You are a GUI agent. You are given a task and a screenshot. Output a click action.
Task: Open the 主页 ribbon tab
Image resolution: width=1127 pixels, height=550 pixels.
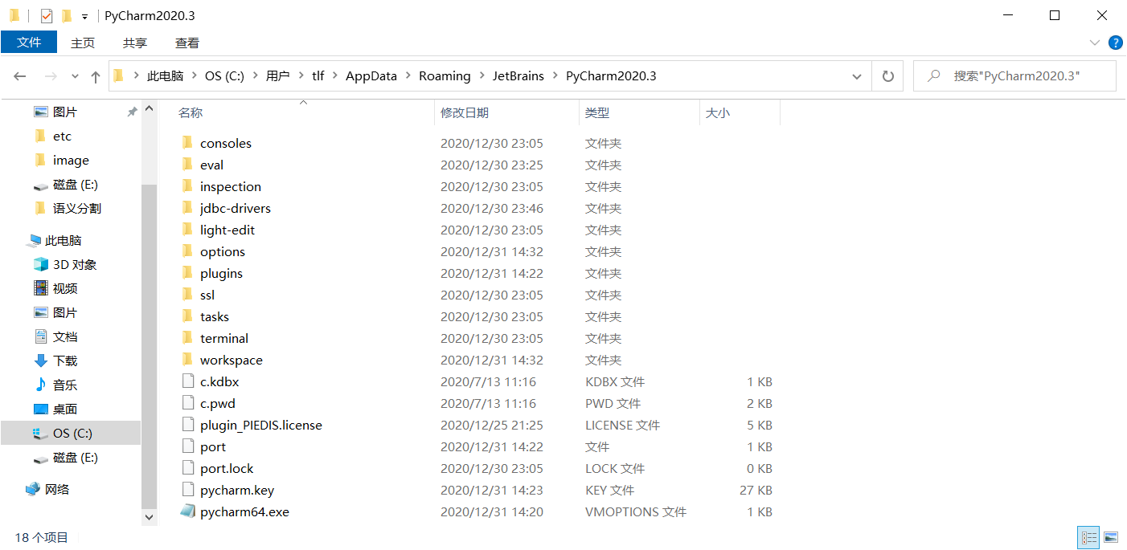pyautogui.click(x=83, y=43)
